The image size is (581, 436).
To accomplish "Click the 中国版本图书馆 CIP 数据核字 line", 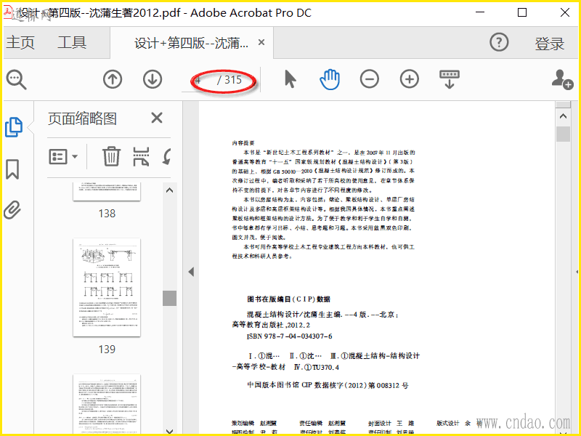I will coord(328,385).
